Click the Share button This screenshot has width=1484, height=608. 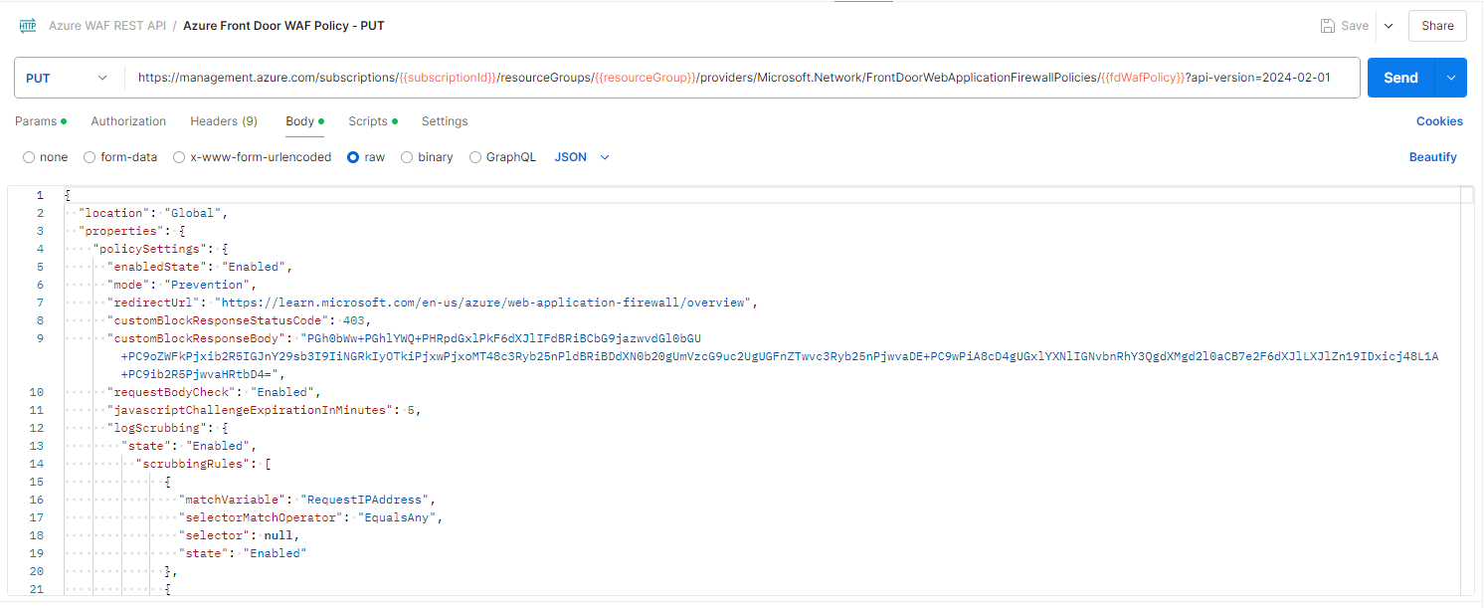pos(1437,26)
